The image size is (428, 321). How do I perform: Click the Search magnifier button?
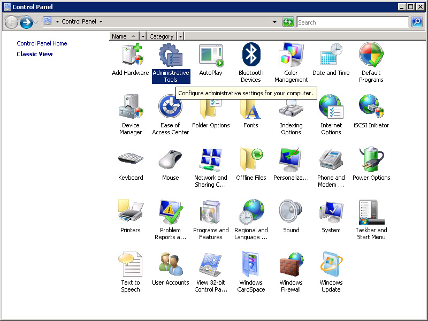[417, 22]
